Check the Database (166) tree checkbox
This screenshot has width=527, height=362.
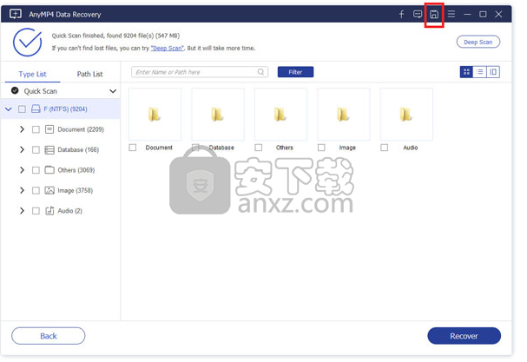click(x=36, y=149)
